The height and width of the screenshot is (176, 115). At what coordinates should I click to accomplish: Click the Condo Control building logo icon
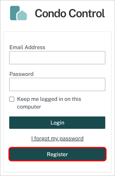18,13
